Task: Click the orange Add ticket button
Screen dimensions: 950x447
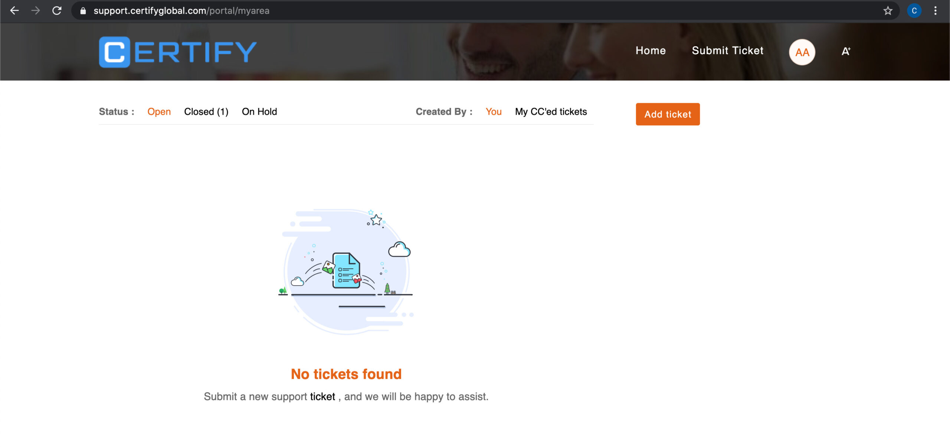Action: [x=668, y=114]
